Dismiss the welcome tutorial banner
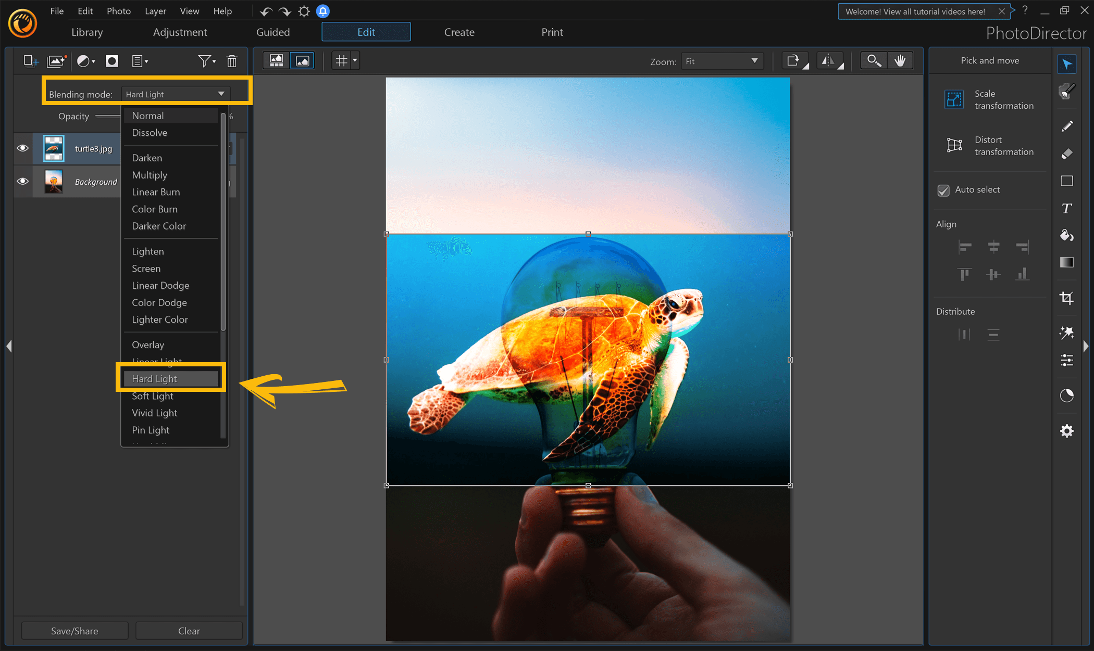Image resolution: width=1094 pixels, height=651 pixels. point(1001,11)
